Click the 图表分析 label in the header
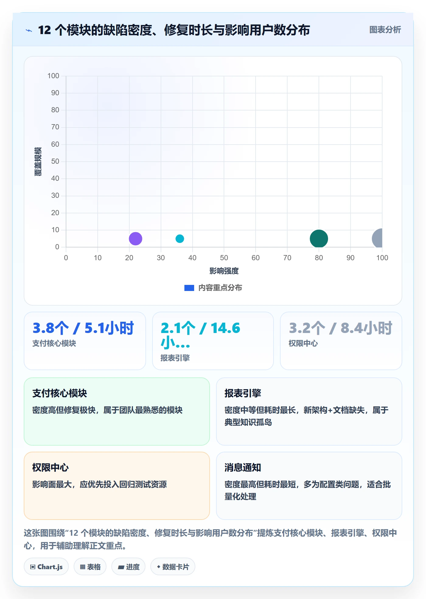426x599 pixels. click(385, 30)
